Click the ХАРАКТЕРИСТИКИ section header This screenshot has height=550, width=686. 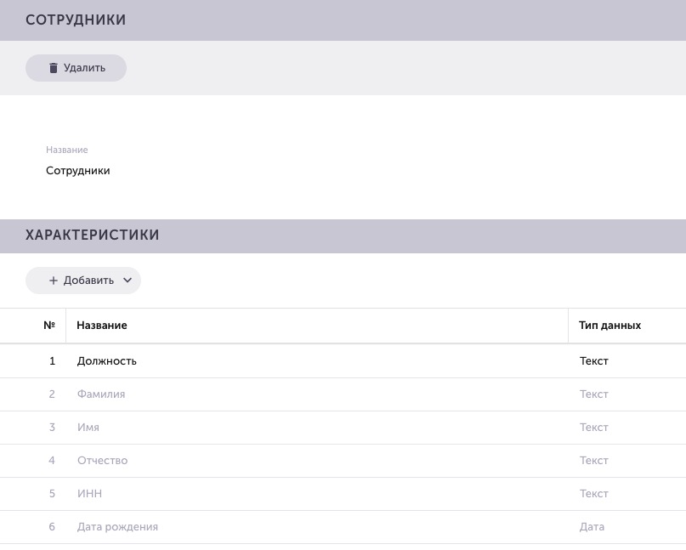(343, 235)
